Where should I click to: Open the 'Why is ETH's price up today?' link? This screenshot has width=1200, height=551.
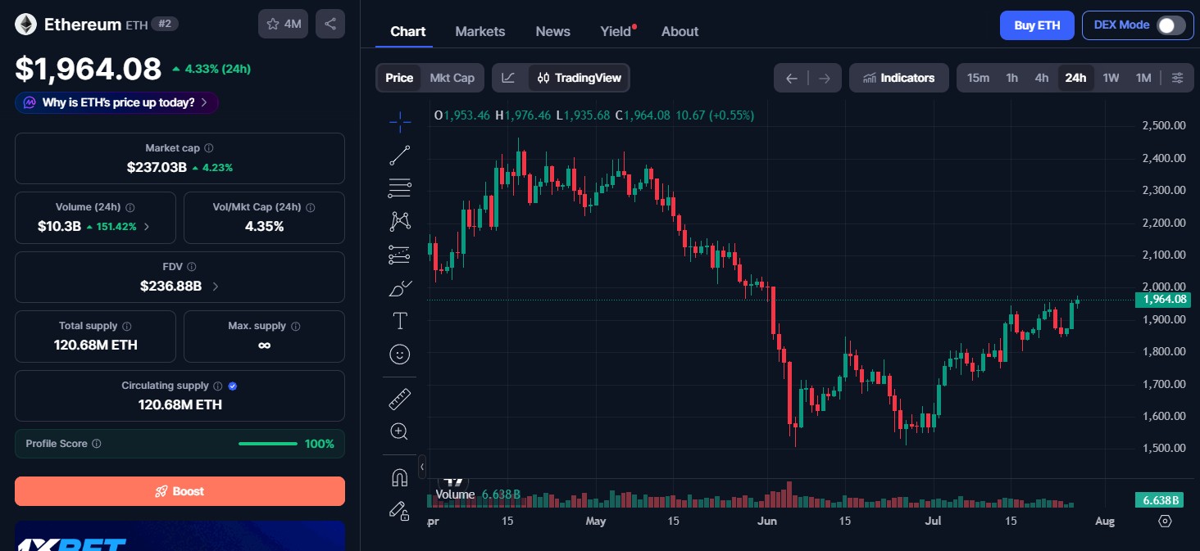[x=117, y=102]
